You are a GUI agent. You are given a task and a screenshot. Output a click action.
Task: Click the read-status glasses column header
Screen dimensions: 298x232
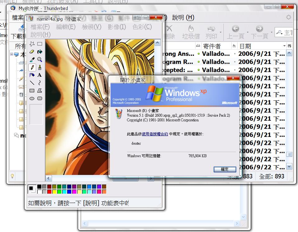click(x=198, y=46)
